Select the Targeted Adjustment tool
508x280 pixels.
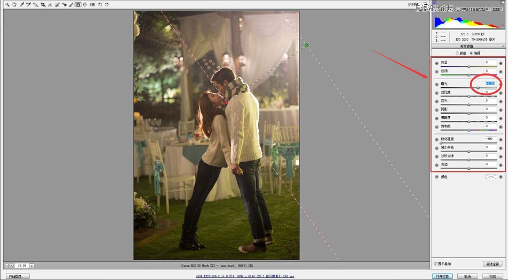(x=36, y=4)
